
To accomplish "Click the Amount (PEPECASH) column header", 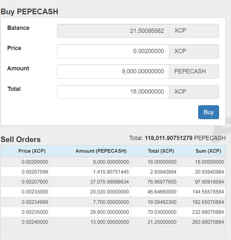I will point(101,151).
